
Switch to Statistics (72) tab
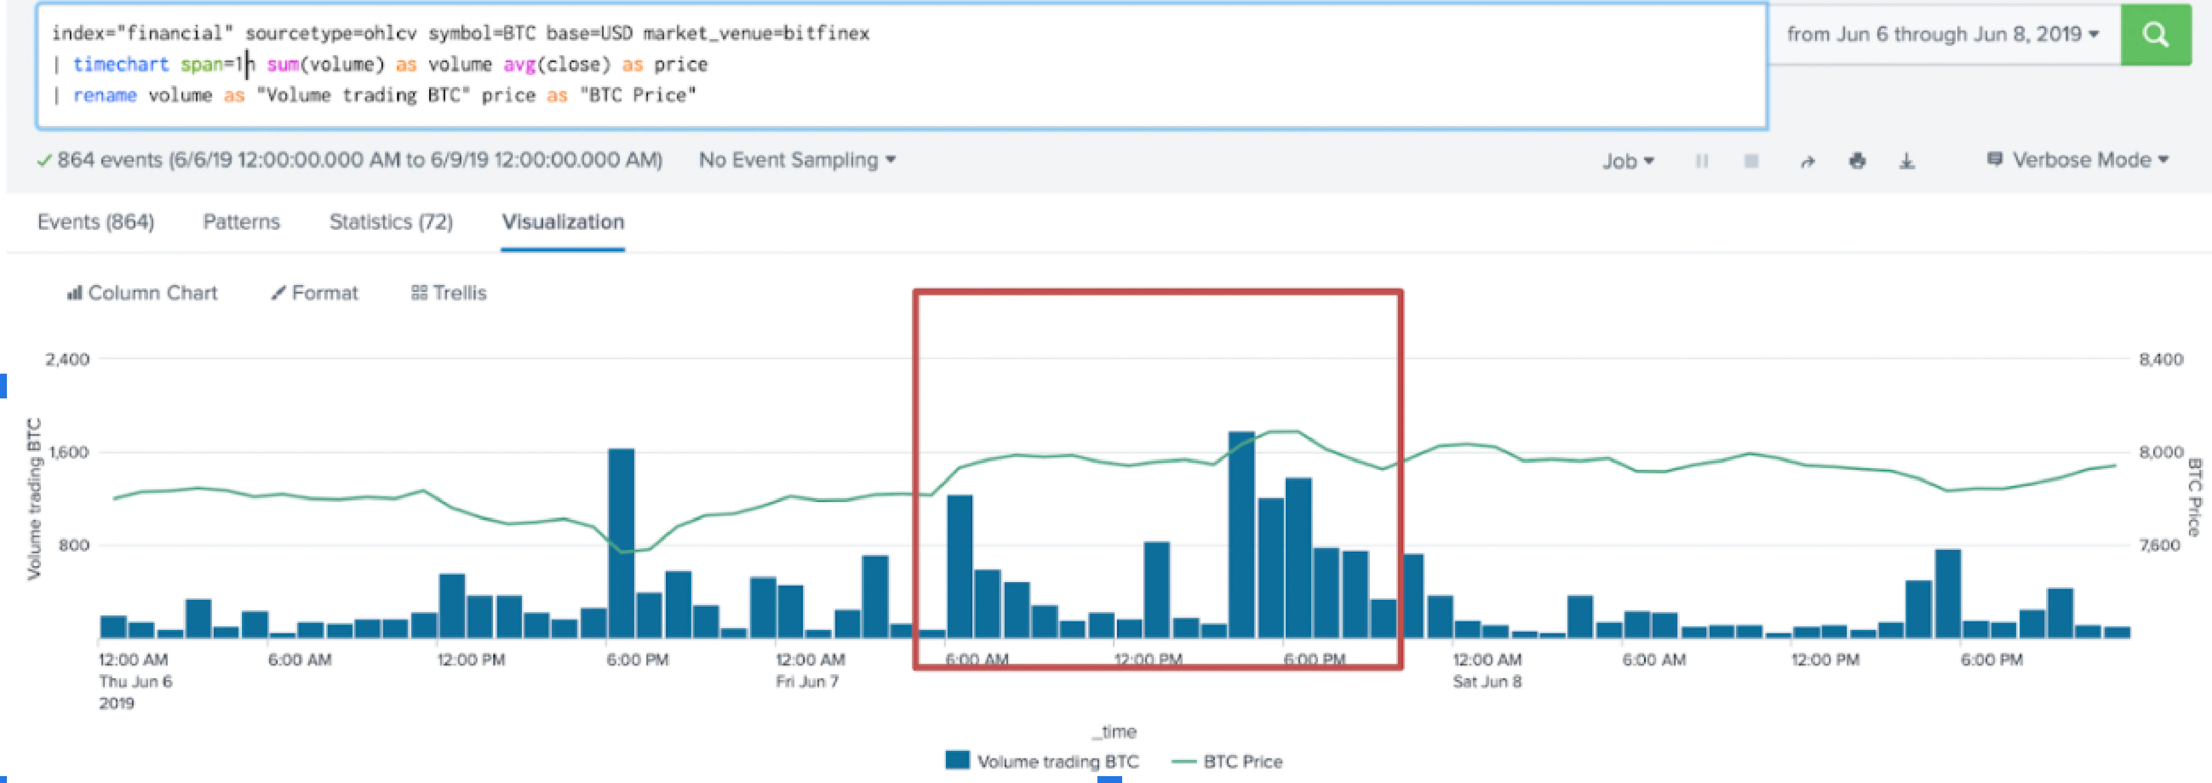(x=391, y=222)
